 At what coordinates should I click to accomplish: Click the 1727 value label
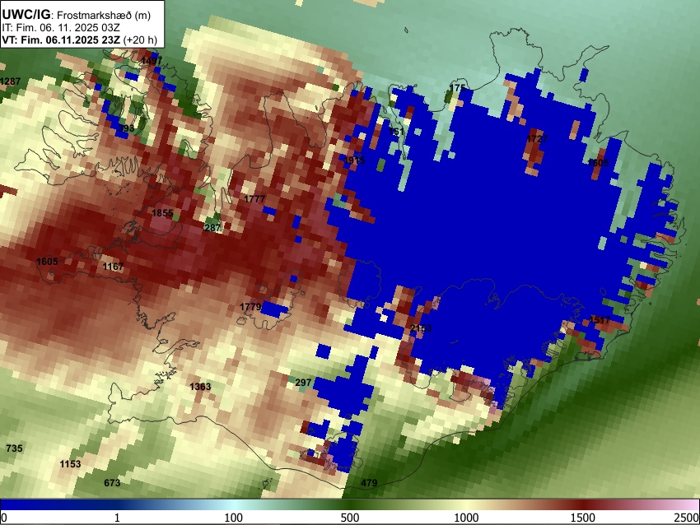(537, 139)
